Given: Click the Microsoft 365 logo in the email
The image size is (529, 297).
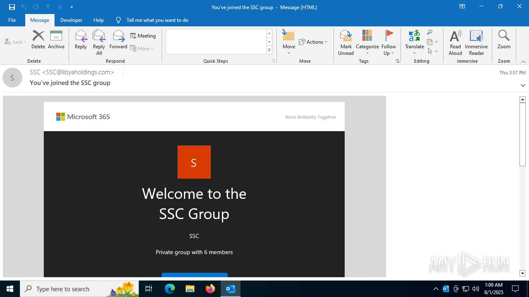Looking at the screenshot, I should coord(83,117).
